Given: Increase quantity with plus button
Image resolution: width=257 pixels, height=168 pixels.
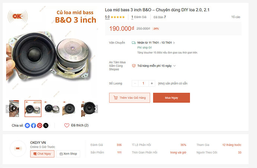Looking at the screenshot, I should pyautogui.click(x=152, y=83).
